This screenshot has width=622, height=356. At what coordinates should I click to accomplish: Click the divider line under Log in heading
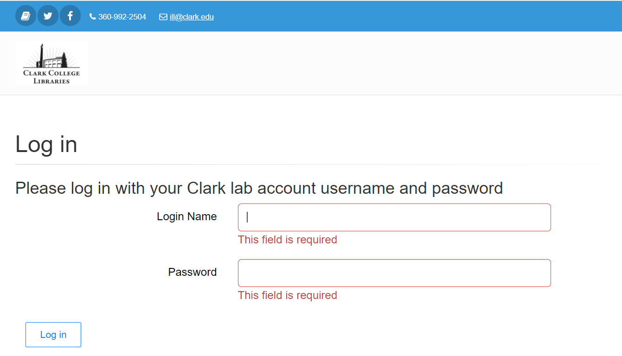pyautogui.click(x=278, y=164)
